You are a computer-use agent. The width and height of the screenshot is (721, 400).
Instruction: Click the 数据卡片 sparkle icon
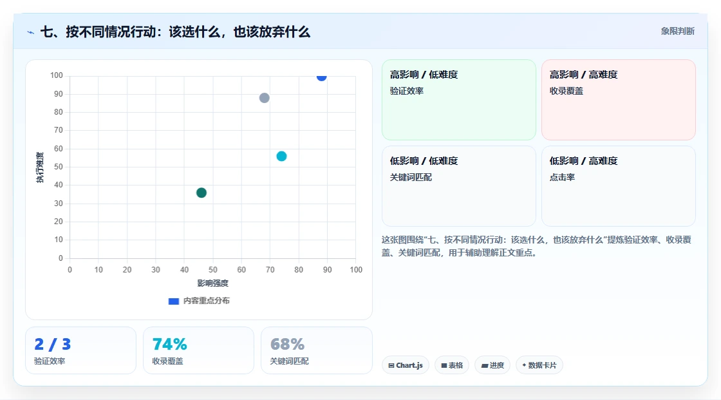tap(524, 365)
